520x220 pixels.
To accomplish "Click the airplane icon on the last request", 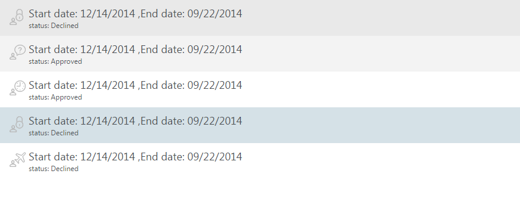I will click(x=20, y=157).
